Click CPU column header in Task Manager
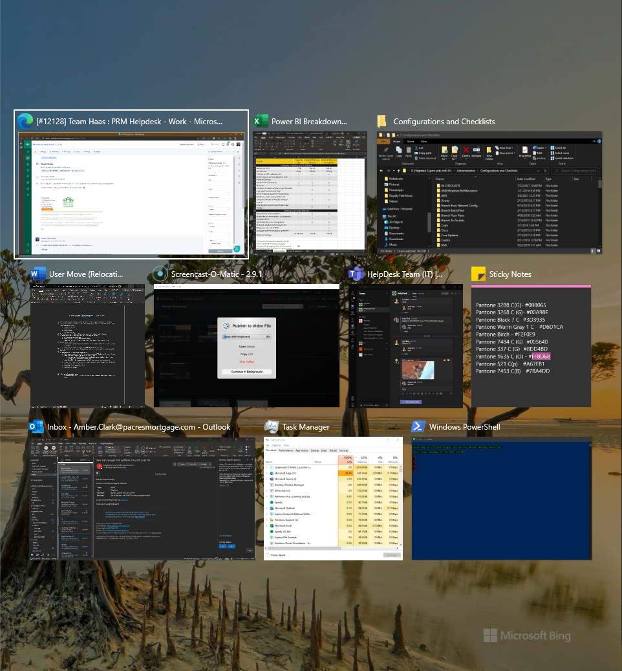The image size is (622, 671). [x=345, y=459]
